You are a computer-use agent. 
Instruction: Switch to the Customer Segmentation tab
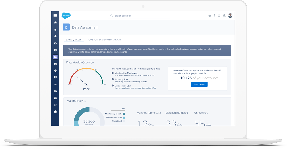[104, 40]
